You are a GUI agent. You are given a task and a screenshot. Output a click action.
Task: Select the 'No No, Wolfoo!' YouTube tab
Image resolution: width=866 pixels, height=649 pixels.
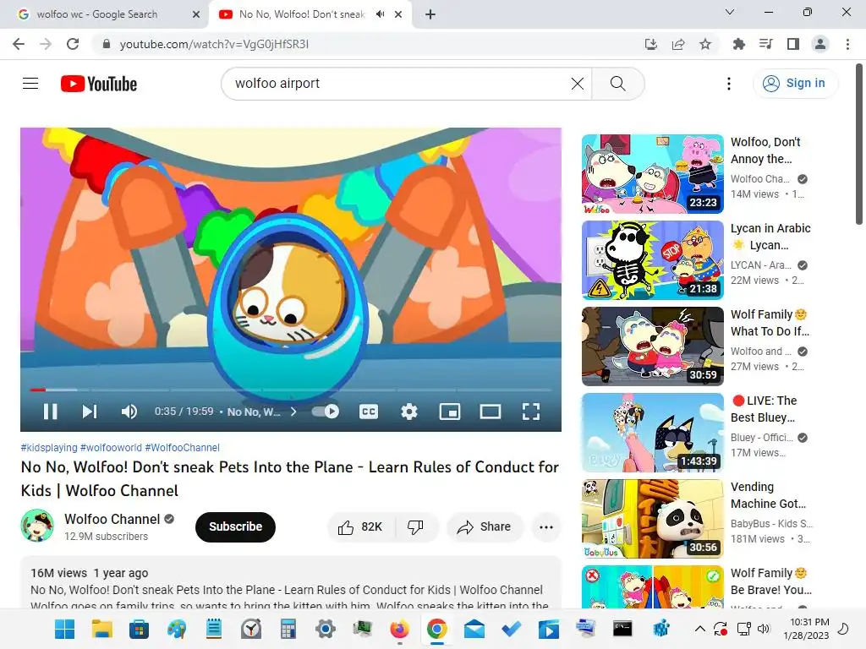click(302, 14)
